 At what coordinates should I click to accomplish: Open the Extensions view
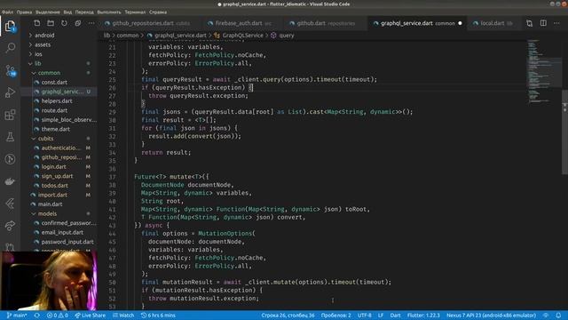click(x=10, y=115)
